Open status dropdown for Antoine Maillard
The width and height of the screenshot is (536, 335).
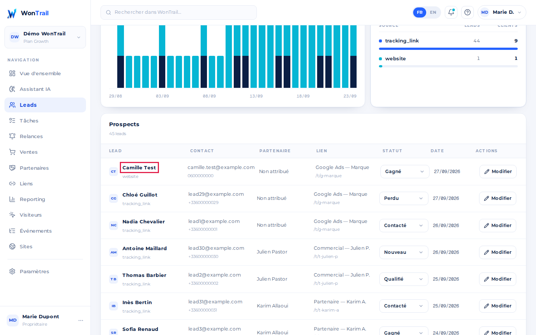coord(404,252)
